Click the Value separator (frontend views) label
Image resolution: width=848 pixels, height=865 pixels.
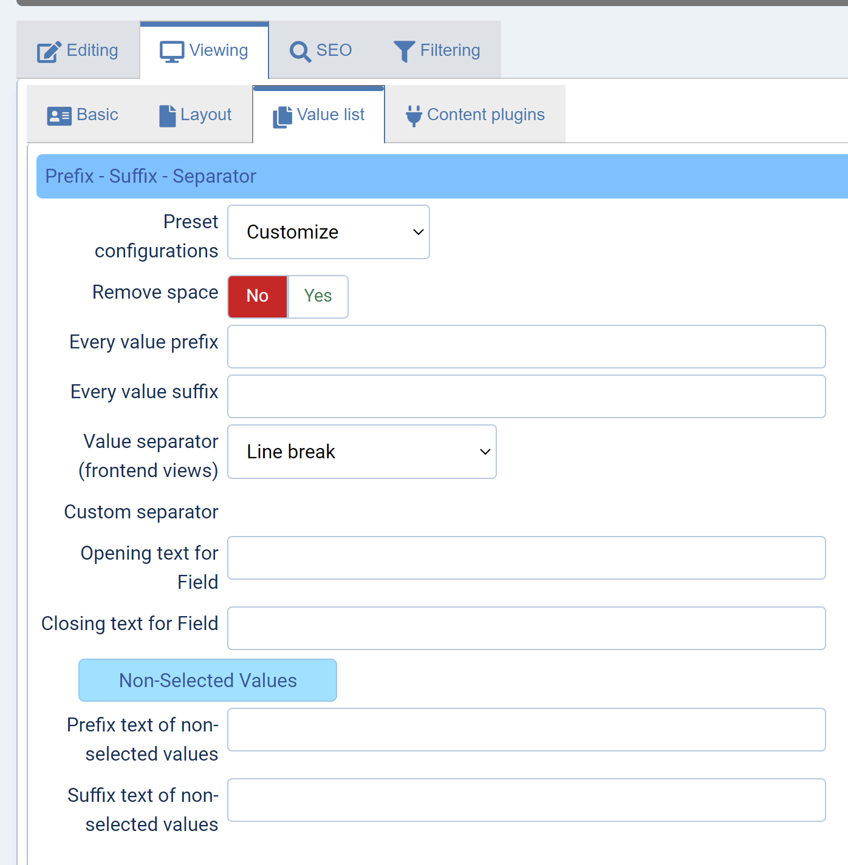coord(148,456)
